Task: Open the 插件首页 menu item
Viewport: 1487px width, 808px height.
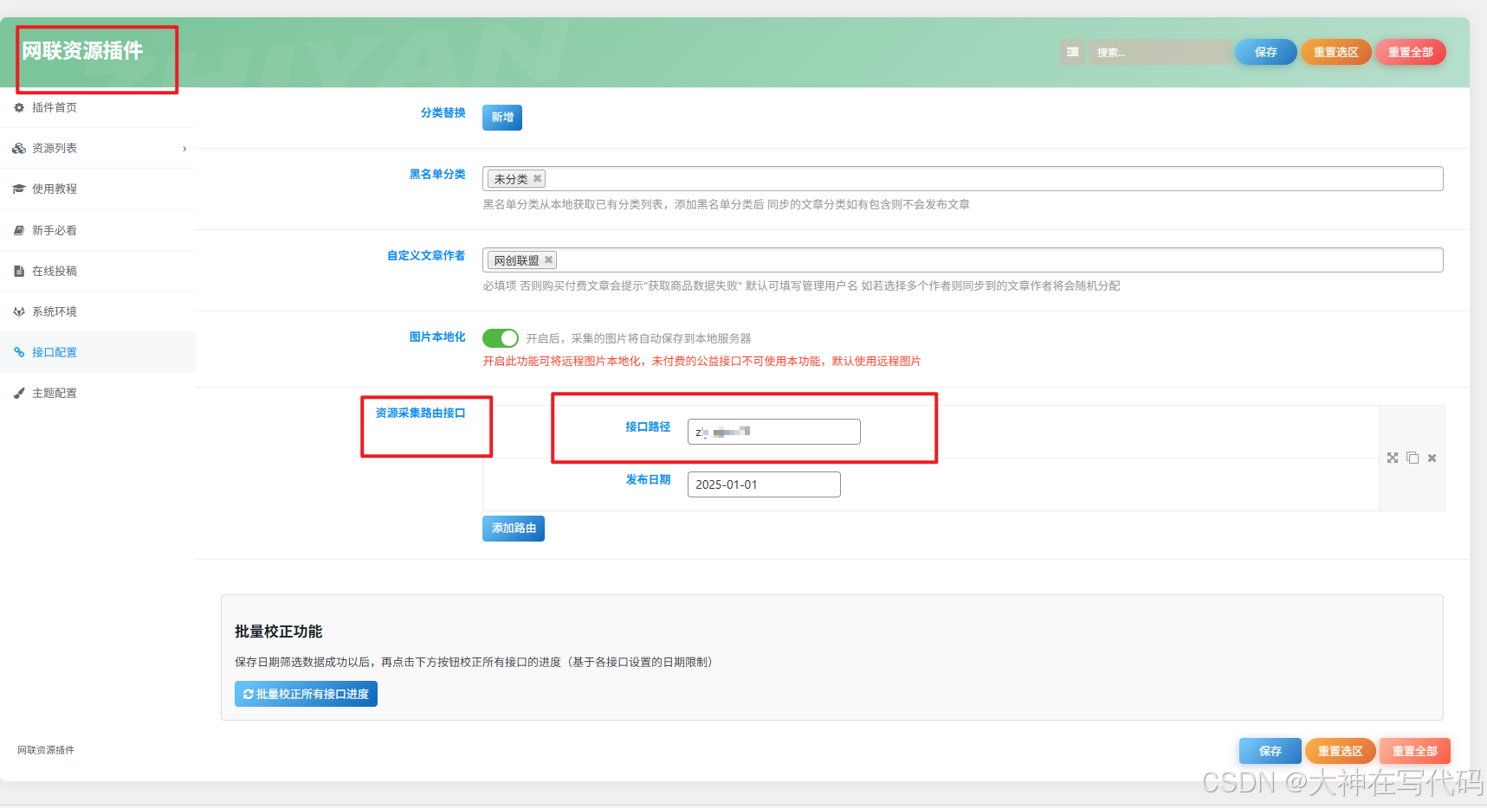Action: [x=97, y=107]
